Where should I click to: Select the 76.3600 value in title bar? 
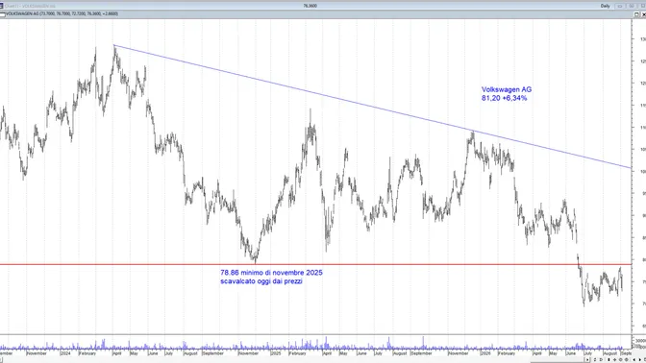point(310,6)
